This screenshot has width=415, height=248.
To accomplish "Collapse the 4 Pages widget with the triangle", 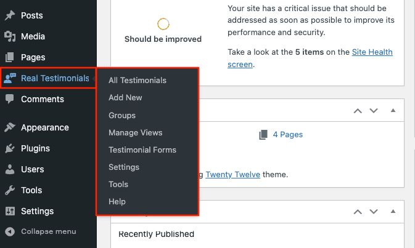I will (393, 110).
